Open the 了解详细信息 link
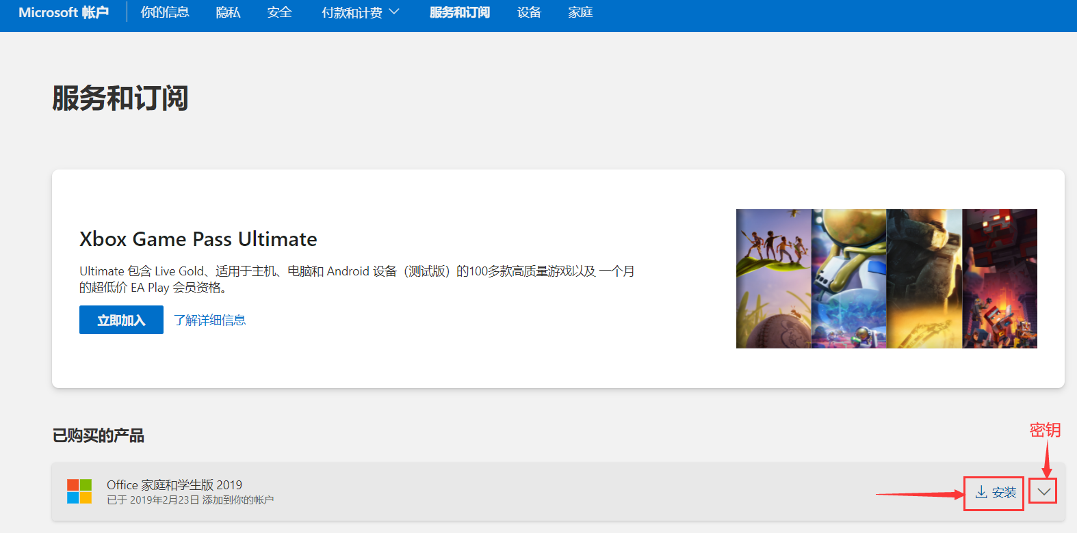The height and width of the screenshot is (533, 1077). click(209, 320)
